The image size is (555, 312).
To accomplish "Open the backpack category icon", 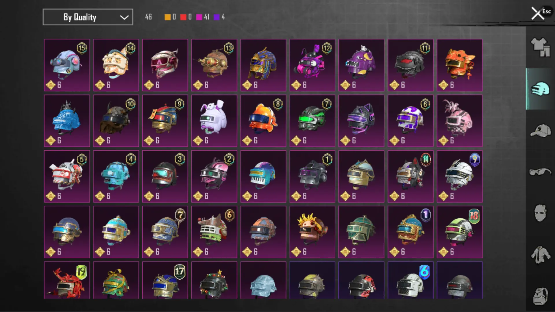I will [540, 296].
